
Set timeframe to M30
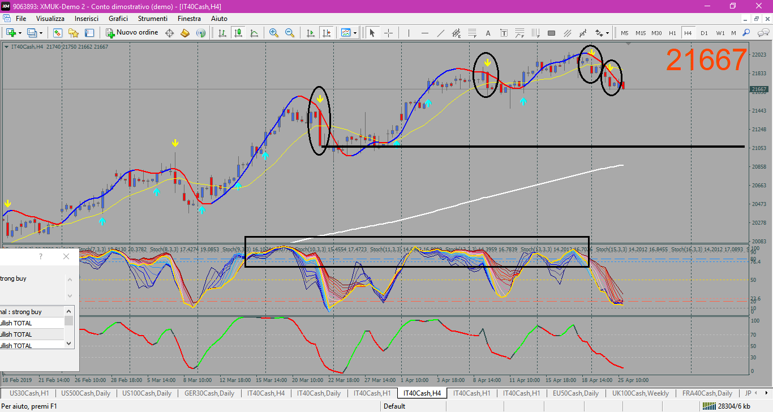click(x=656, y=33)
